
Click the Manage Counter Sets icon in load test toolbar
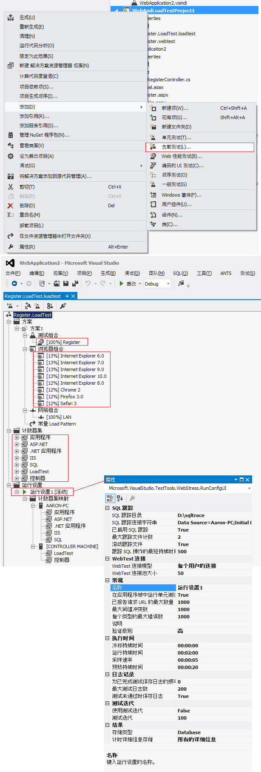pos(50,306)
